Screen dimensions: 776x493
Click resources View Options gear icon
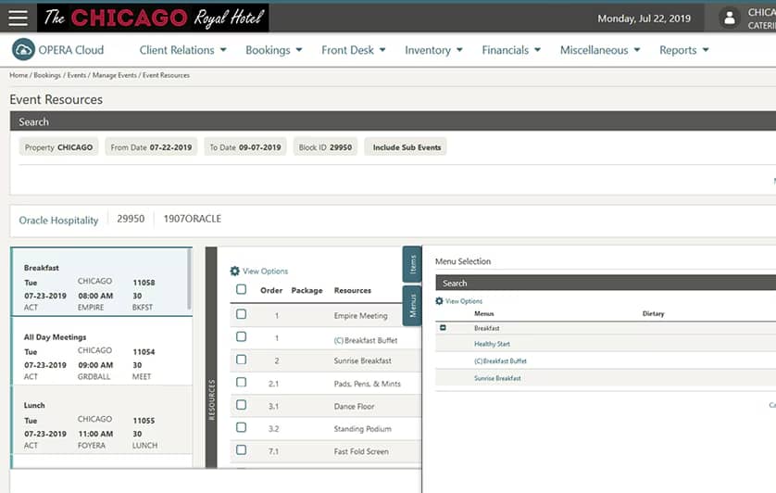(x=234, y=271)
